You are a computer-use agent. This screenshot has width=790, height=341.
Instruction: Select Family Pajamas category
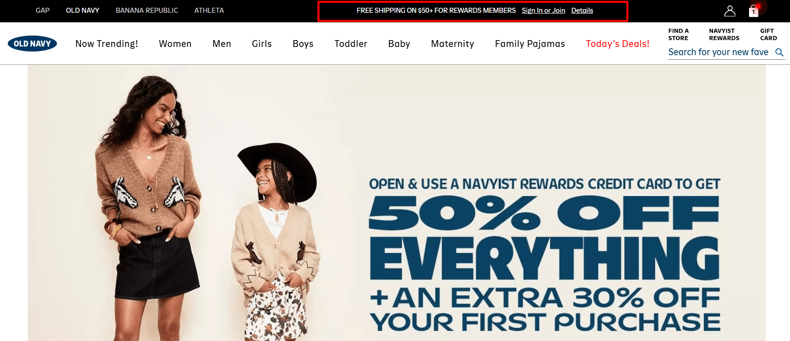point(530,44)
